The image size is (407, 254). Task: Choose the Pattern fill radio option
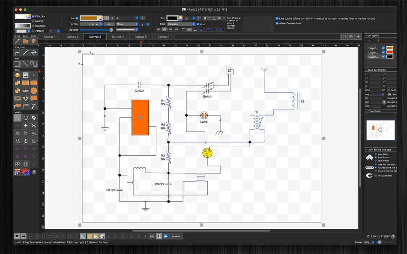[x=33, y=31]
